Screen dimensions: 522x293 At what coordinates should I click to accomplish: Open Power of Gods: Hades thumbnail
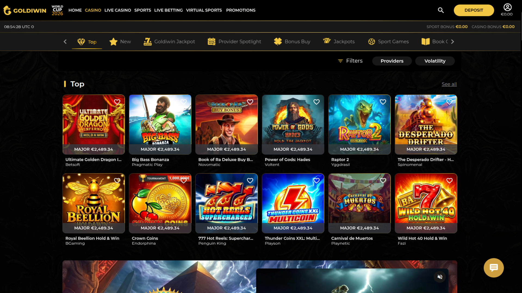293,125
